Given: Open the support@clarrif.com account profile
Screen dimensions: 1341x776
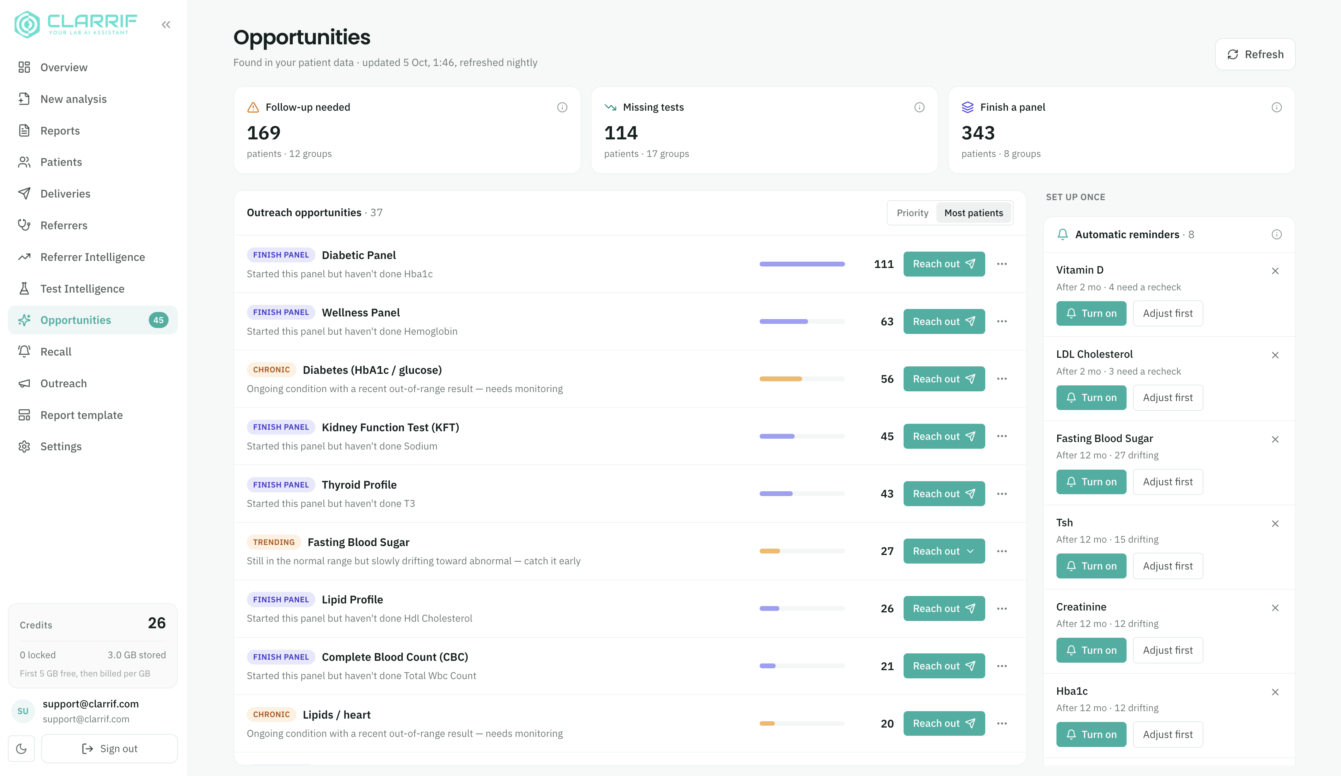Looking at the screenshot, I should click(x=92, y=711).
